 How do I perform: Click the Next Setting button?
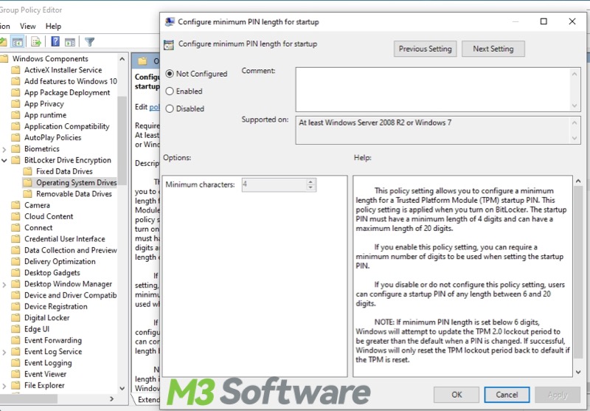coord(493,49)
